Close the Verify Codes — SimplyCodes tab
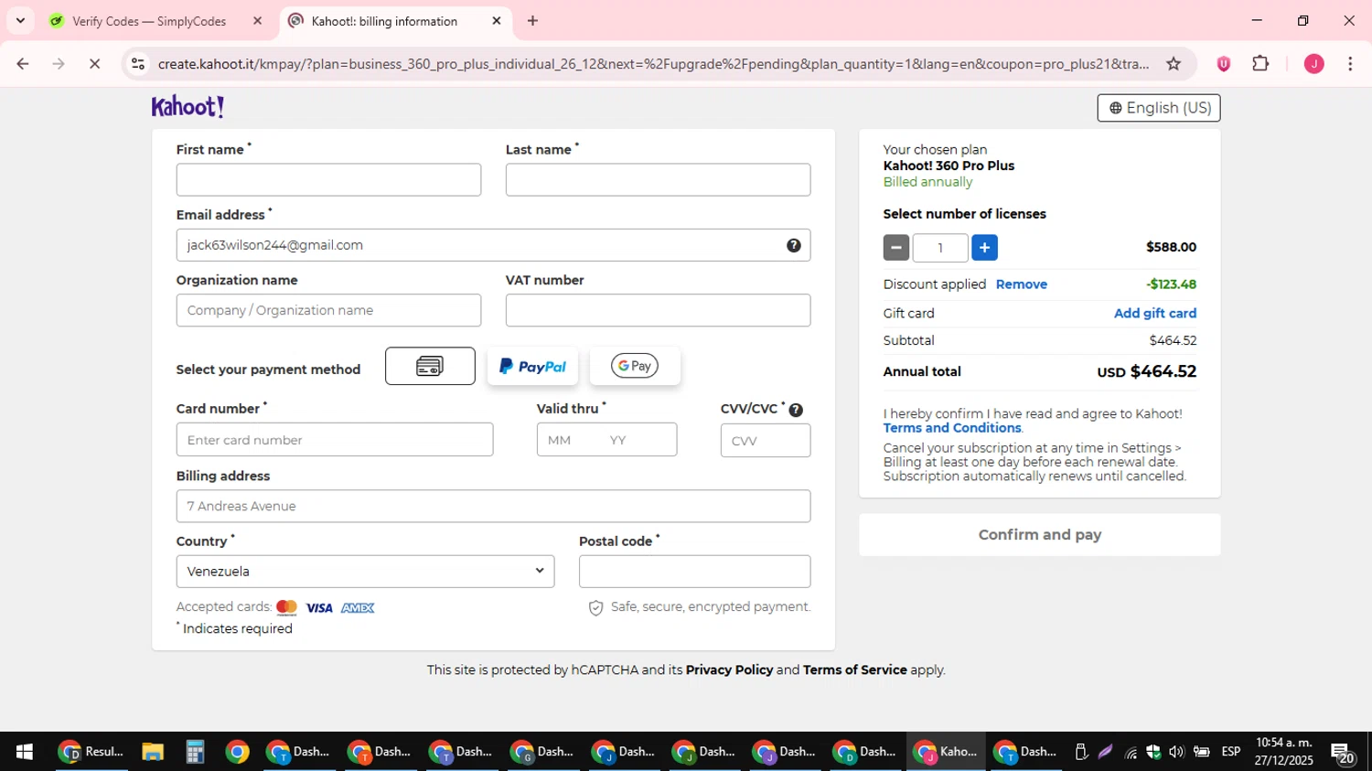This screenshot has width=1372, height=771. tap(258, 21)
